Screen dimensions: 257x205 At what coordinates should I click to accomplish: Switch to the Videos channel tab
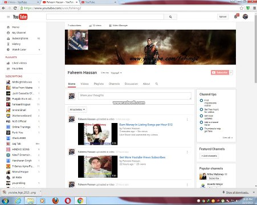tap(84, 84)
